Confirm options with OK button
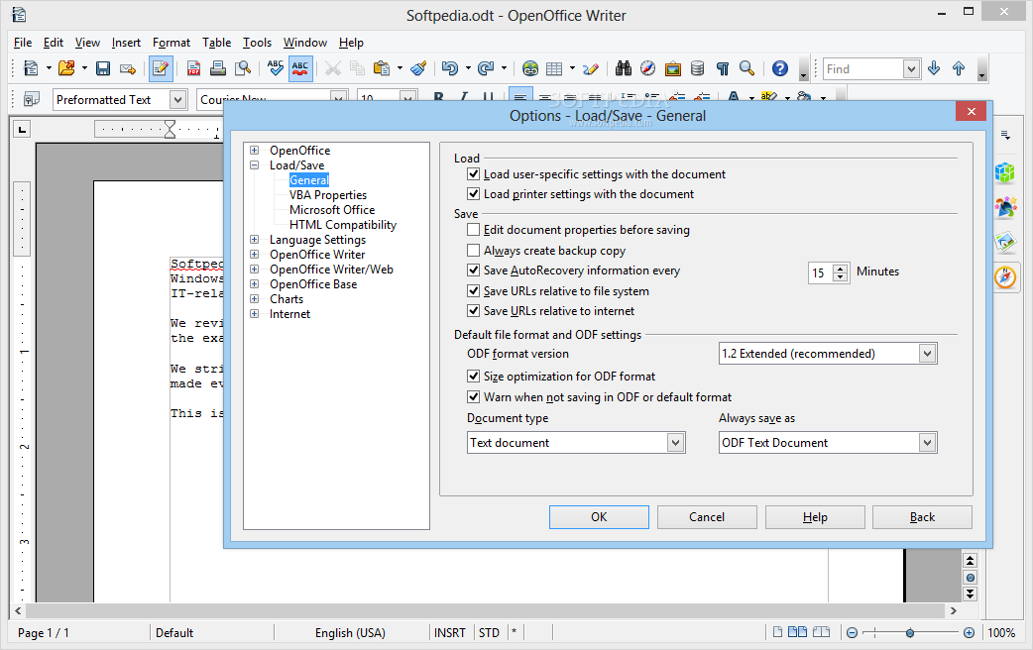 click(x=599, y=517)
